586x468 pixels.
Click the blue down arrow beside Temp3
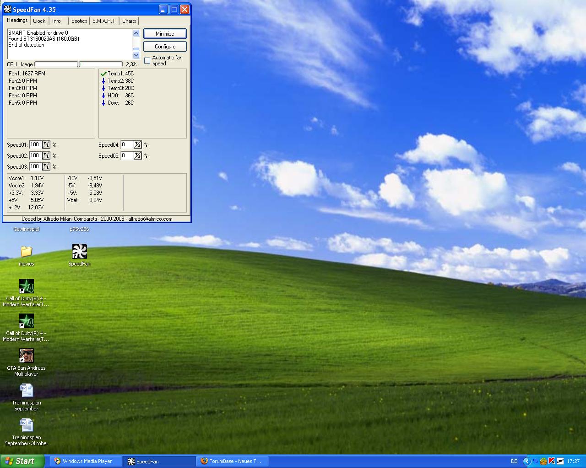click(103, 88)
